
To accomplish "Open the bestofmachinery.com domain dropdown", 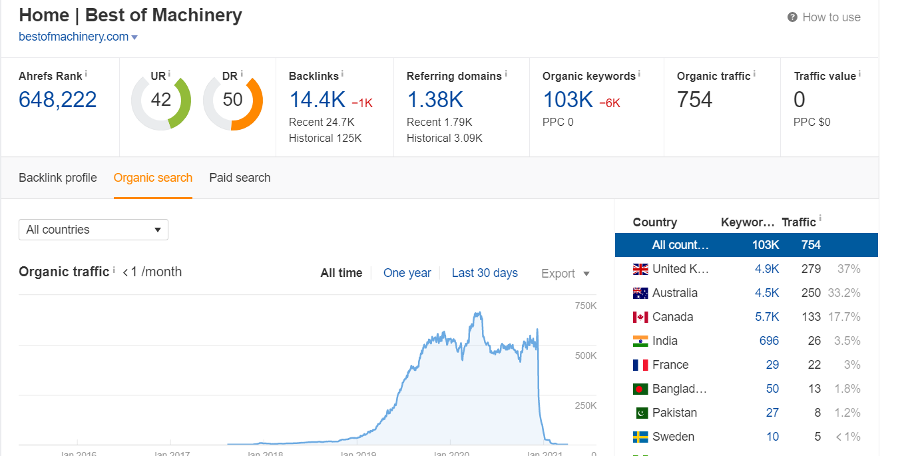I will point(135,37).
